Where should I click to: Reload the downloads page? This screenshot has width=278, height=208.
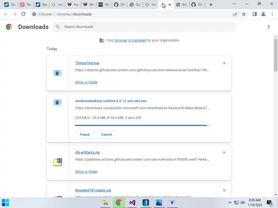tap(23, 14)
